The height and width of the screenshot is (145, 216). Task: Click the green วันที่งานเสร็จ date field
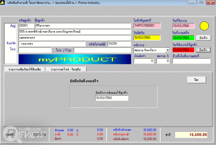click(x=183, y=38)
